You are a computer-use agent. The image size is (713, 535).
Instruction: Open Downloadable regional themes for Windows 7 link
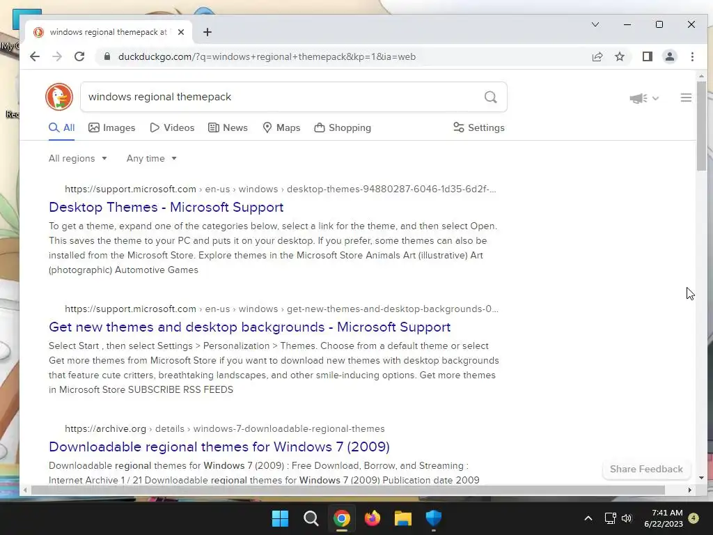point(219,447)
